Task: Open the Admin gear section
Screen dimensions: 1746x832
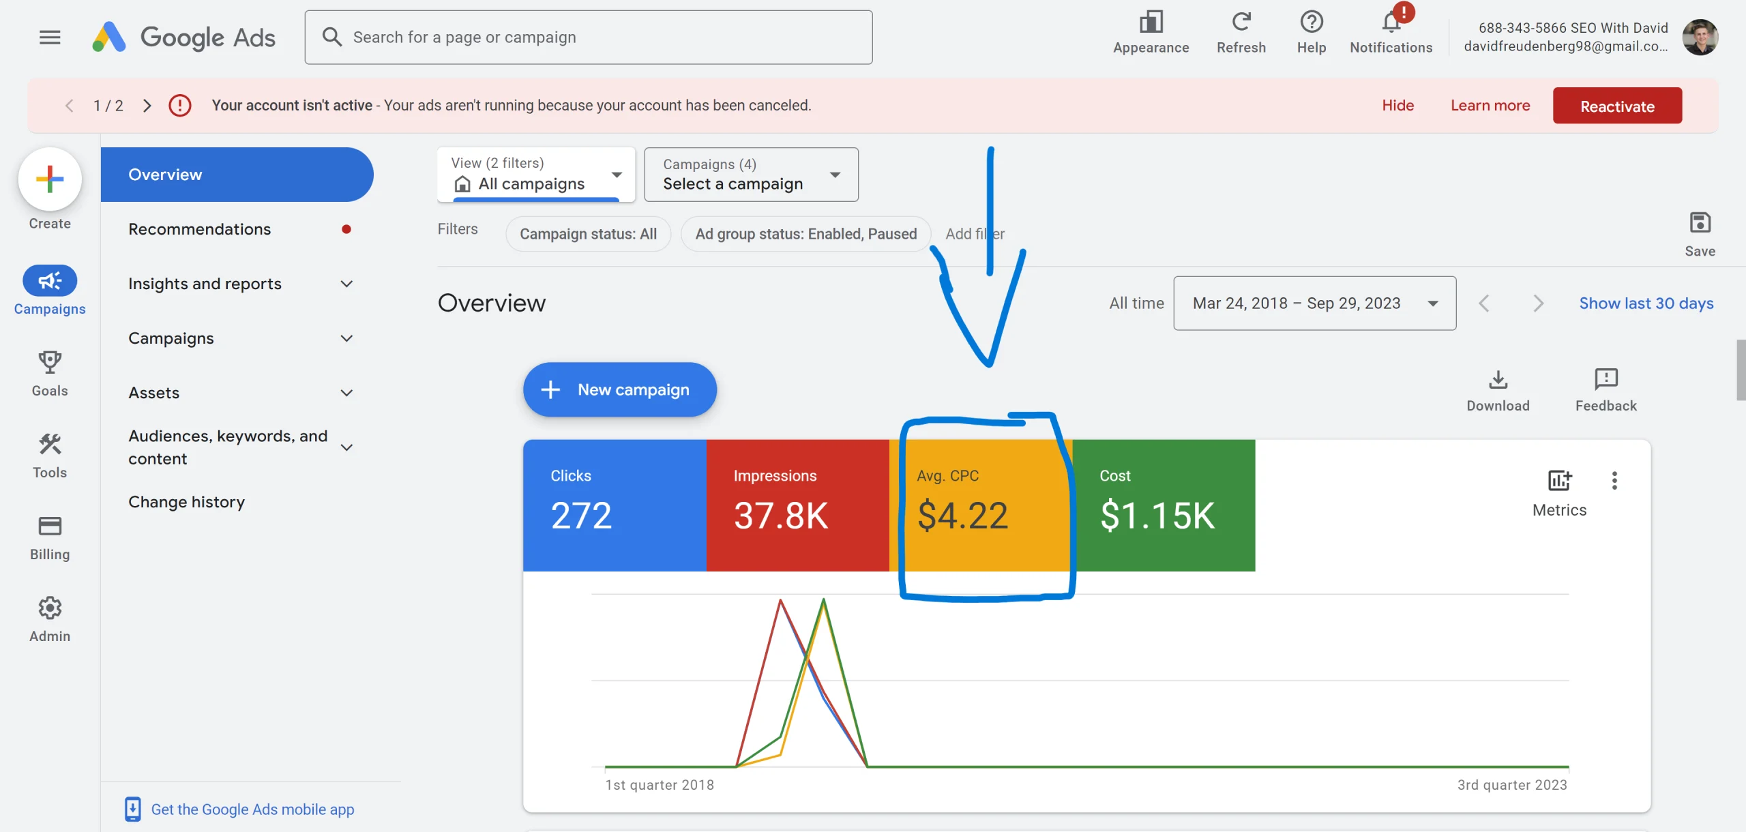Action: (x=50, y=619)
